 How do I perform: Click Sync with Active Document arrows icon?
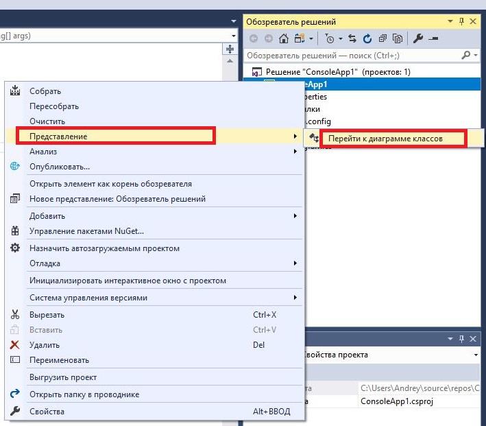pyautogui.click(x=352, y=38)
